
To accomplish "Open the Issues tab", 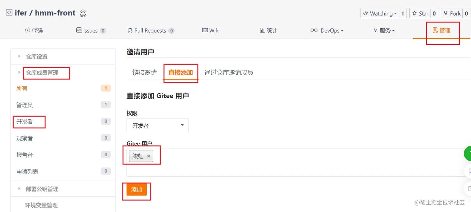I will click(x=91, y=30).
